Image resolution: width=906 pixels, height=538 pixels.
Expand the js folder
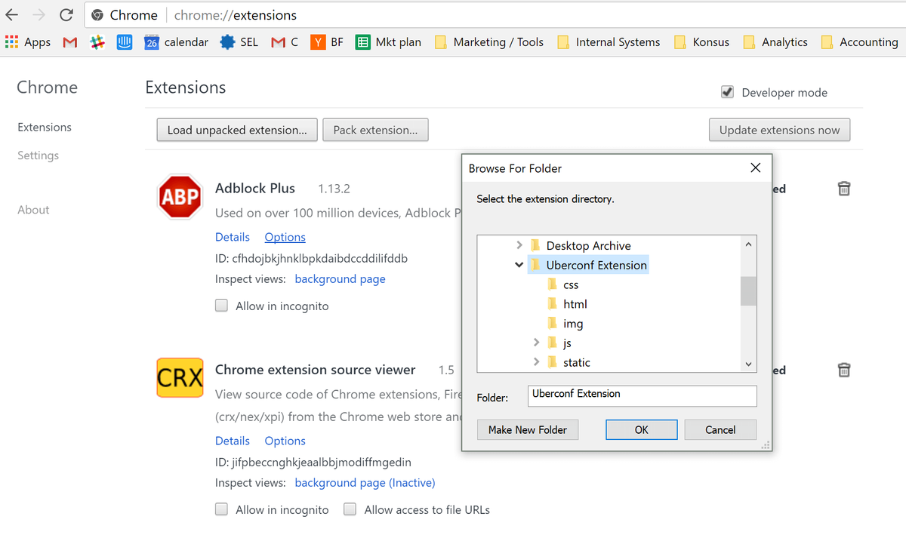[x=536, y=342]
